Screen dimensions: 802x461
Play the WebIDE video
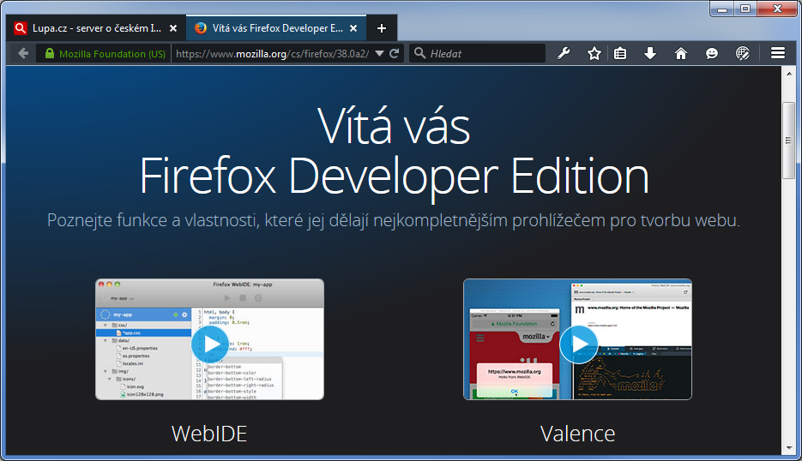pyautogui.click(x=210, y=344)
